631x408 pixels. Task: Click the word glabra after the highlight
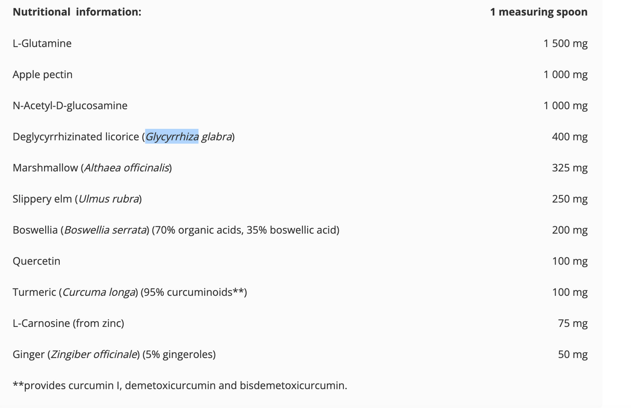coord(216,137)
